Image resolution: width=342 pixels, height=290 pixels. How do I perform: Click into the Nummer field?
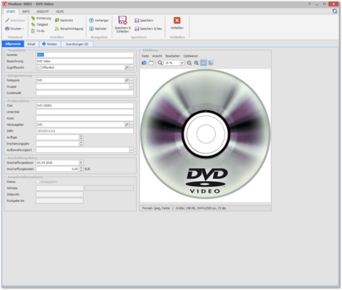tap(85, 55)
